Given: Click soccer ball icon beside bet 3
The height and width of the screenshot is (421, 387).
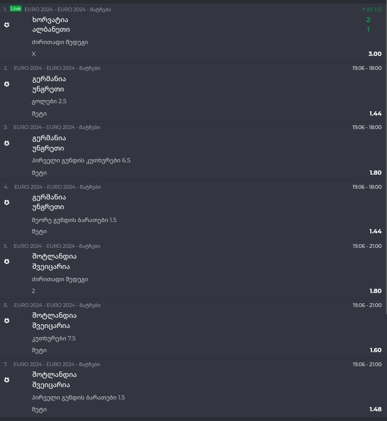Looking at the screenshot, I should coord(6,143).
